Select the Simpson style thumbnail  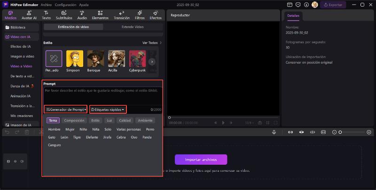point(74,58)
